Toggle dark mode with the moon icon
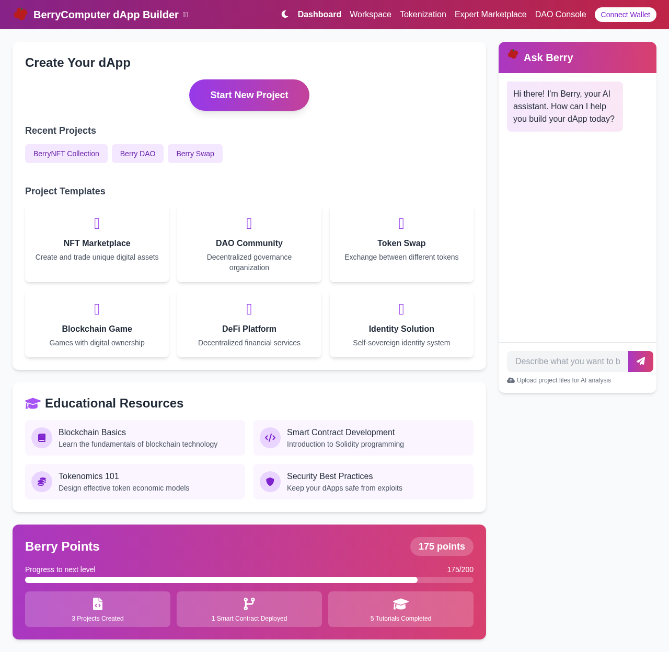 [x=284, y=14]
